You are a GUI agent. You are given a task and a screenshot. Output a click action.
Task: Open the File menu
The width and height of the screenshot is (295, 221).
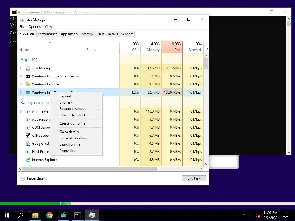coord(22,27)
